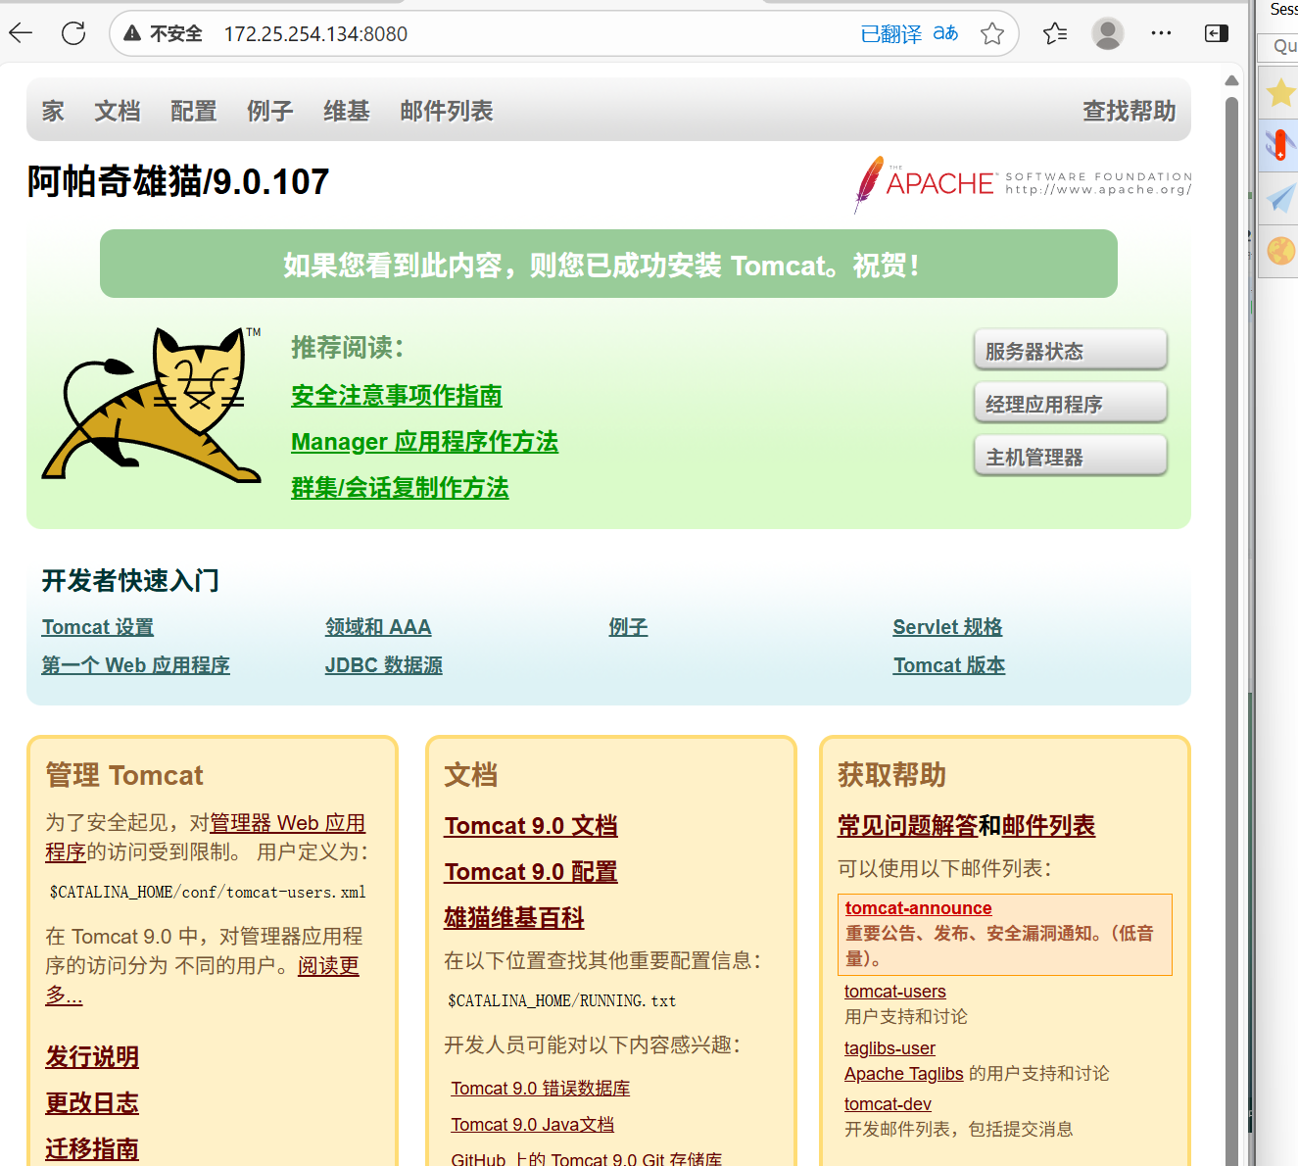The image size is (1298, 1166).
Task: Click $CATALINA_HOME/conf/tomcat-users.xml path text
Action: pyautogui.click(x=208, y=893)
